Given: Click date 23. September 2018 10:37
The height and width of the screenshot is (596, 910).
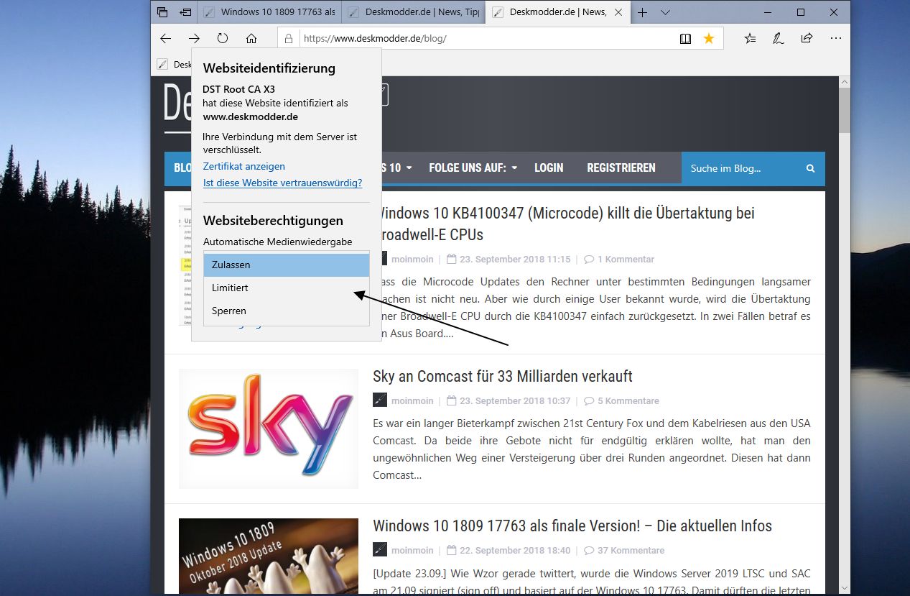Looking at the screenshot, I should pos(515,400).
